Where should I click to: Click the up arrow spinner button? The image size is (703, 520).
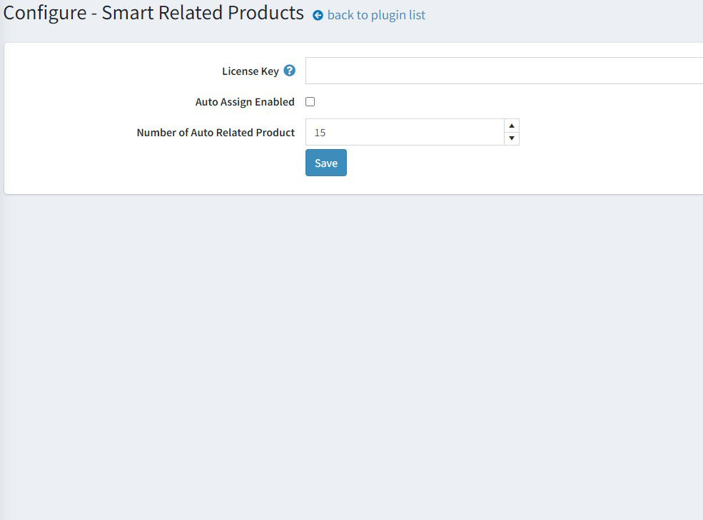512,126
